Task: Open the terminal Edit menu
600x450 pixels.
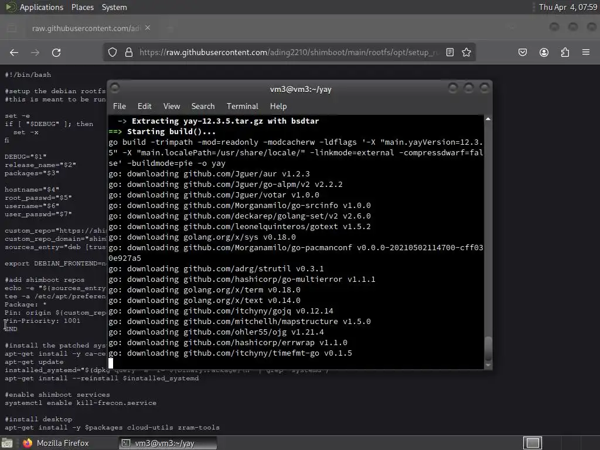Action: tap(145, 107)
